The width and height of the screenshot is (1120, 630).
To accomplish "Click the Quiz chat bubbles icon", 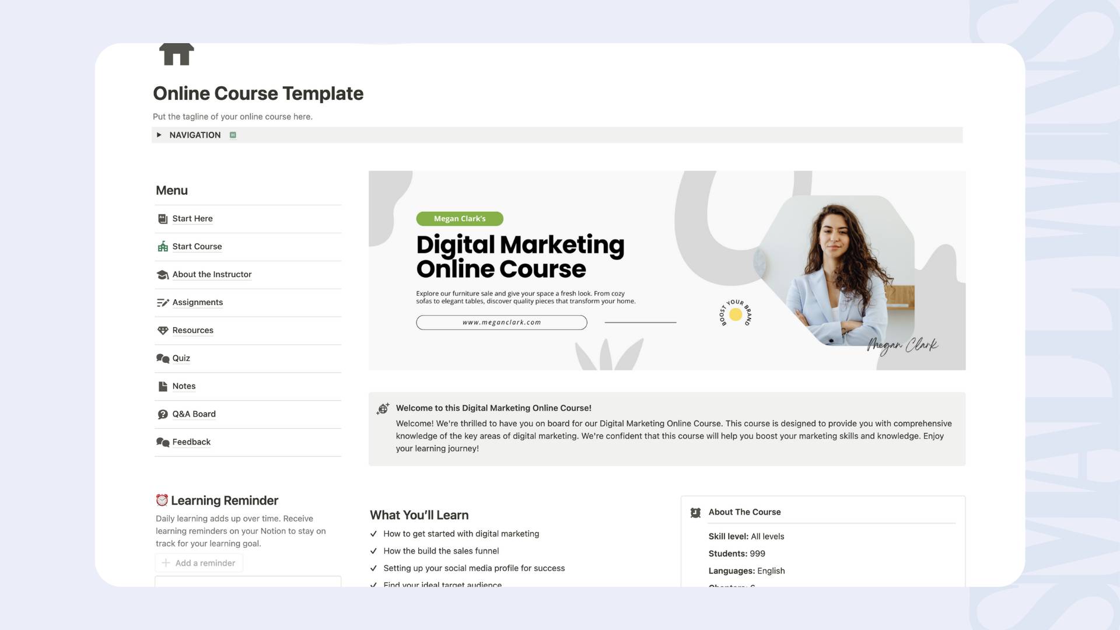I will (x=163, y=359).
